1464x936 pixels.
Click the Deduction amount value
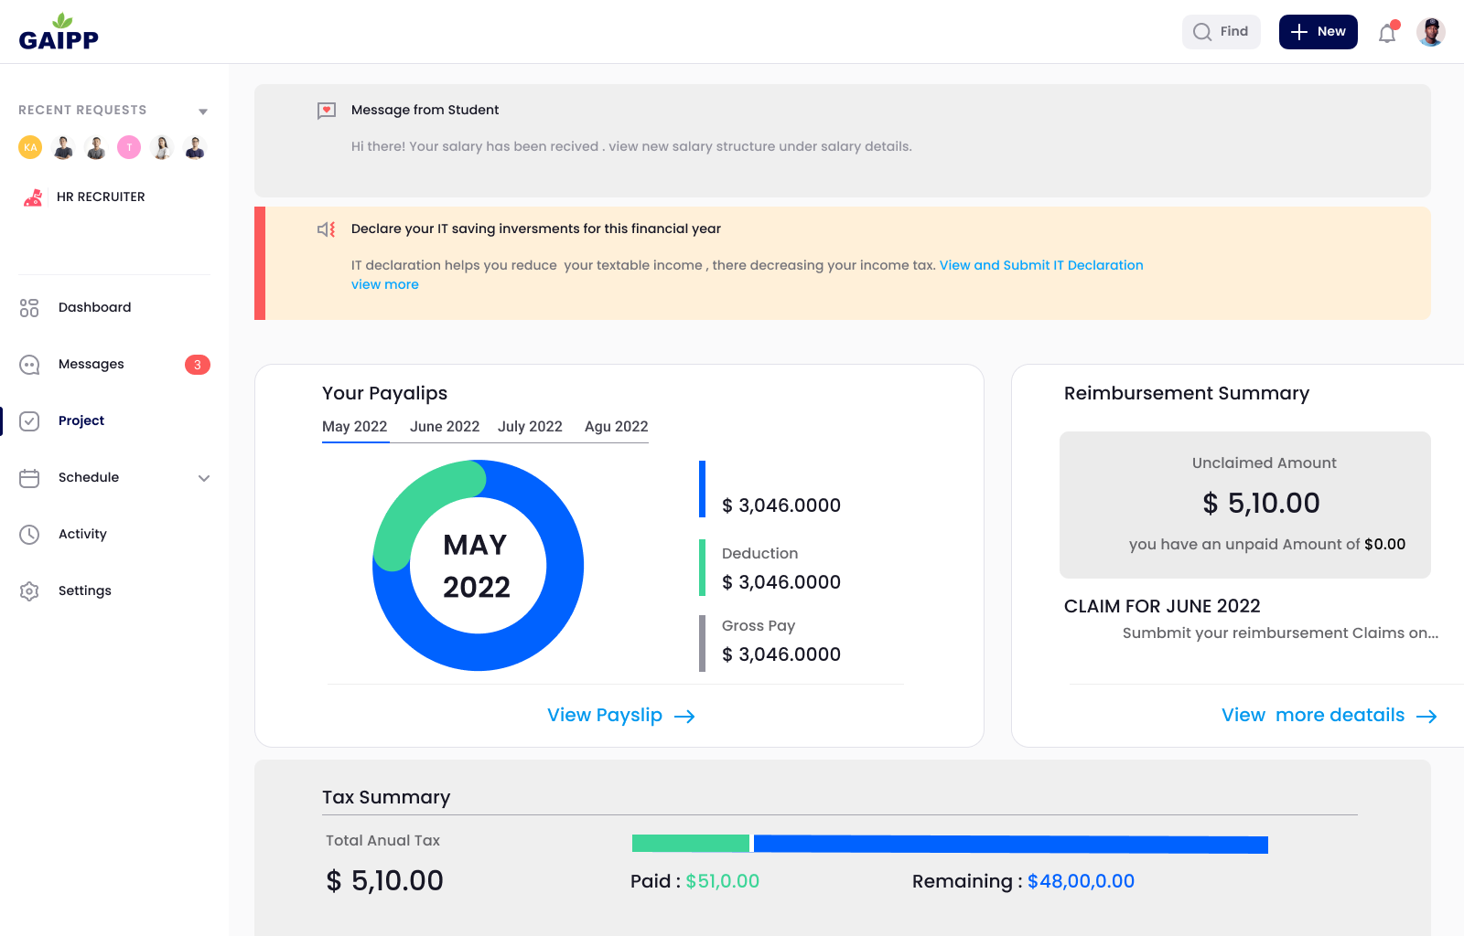click(781, 582)
